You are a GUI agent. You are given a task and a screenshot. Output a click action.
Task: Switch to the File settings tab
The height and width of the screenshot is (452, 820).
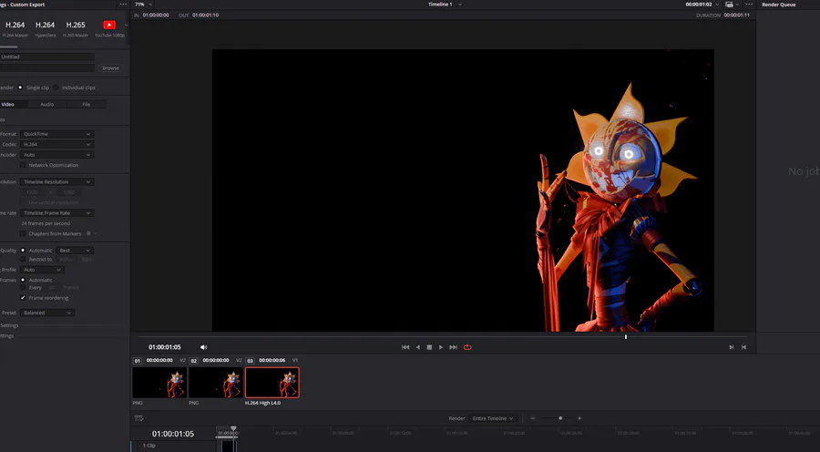[x=87, y=104]
